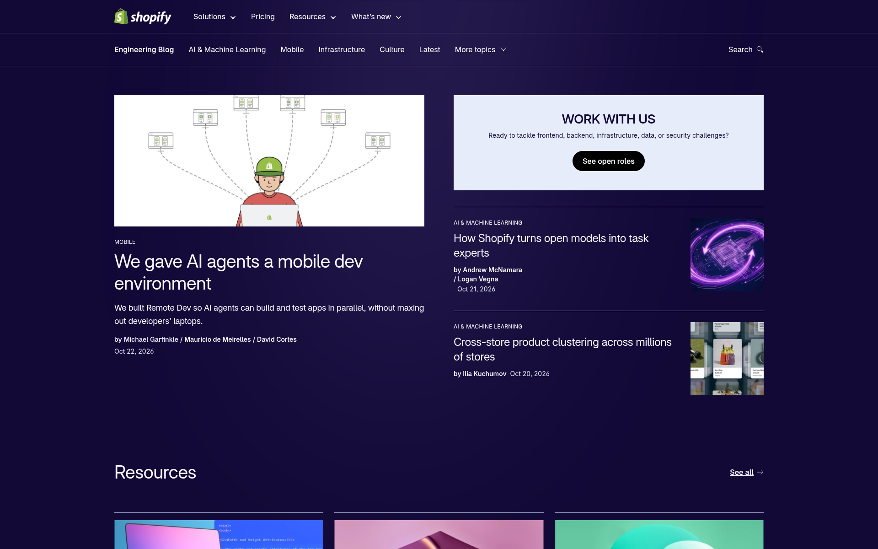Open the Pricing page

click(263, 16)
